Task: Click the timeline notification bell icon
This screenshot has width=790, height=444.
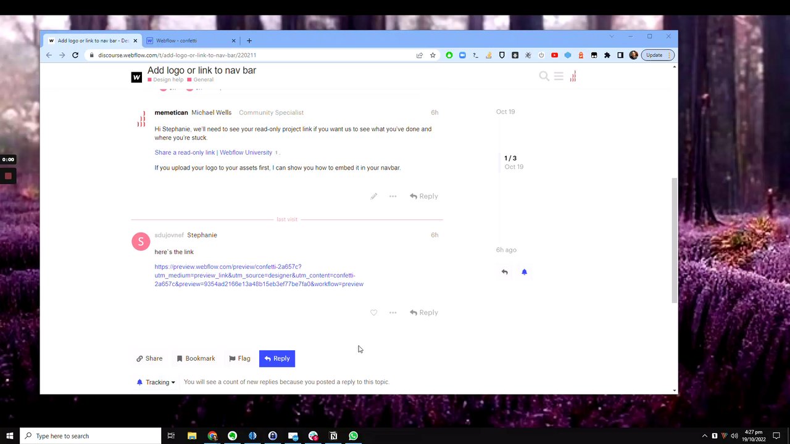Action: pos(524,272)
